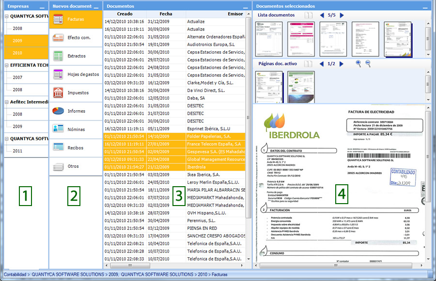Select the Otros document type
Viewport: 436px width, 281px height.
point(76,166)
